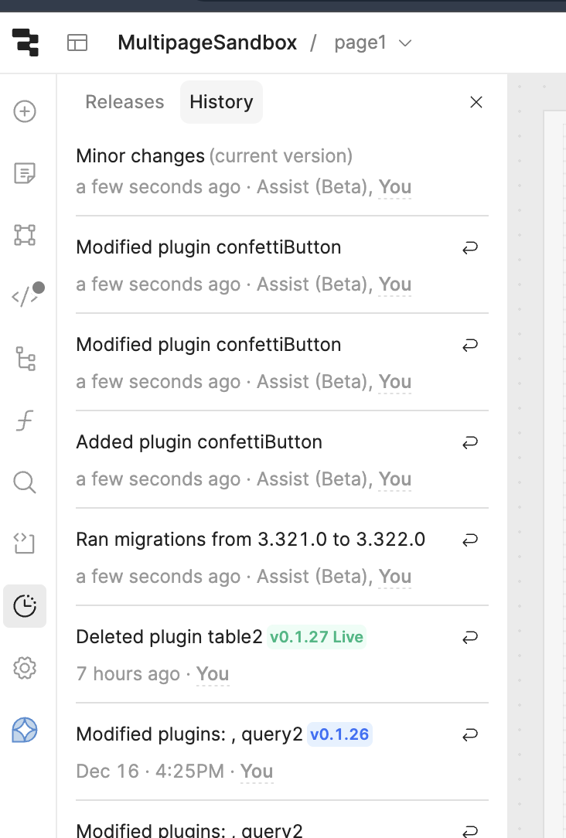Open the Component tree icon

[25, 235]
